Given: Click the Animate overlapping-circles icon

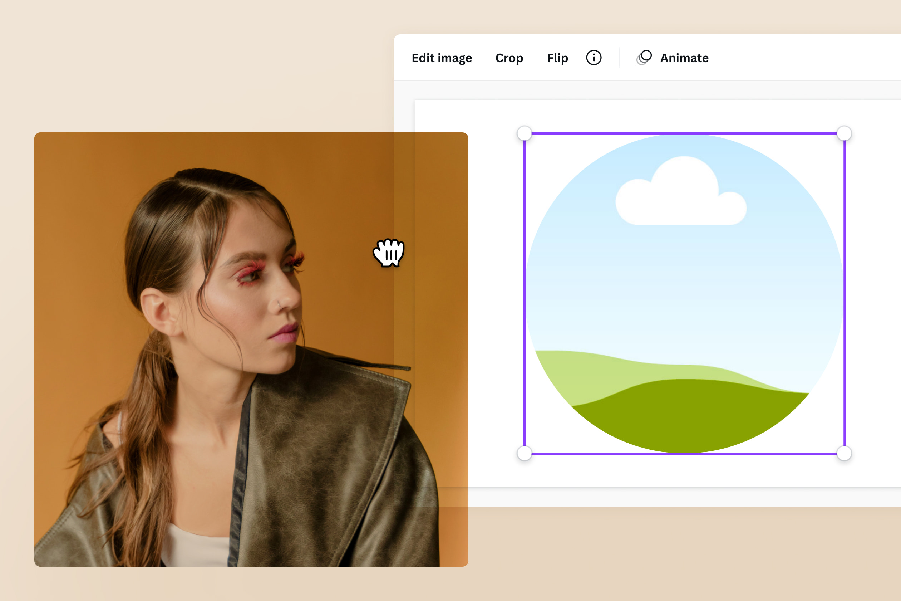Looking at the screenshot, I should 644,58.
